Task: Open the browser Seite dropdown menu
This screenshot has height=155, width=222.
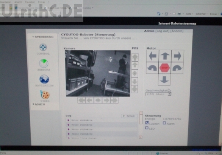Action: click(x=189, y=14)
